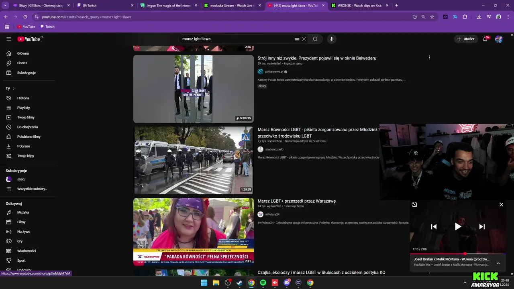Switch to the Twitch browser tab

(x=104, y=6)
